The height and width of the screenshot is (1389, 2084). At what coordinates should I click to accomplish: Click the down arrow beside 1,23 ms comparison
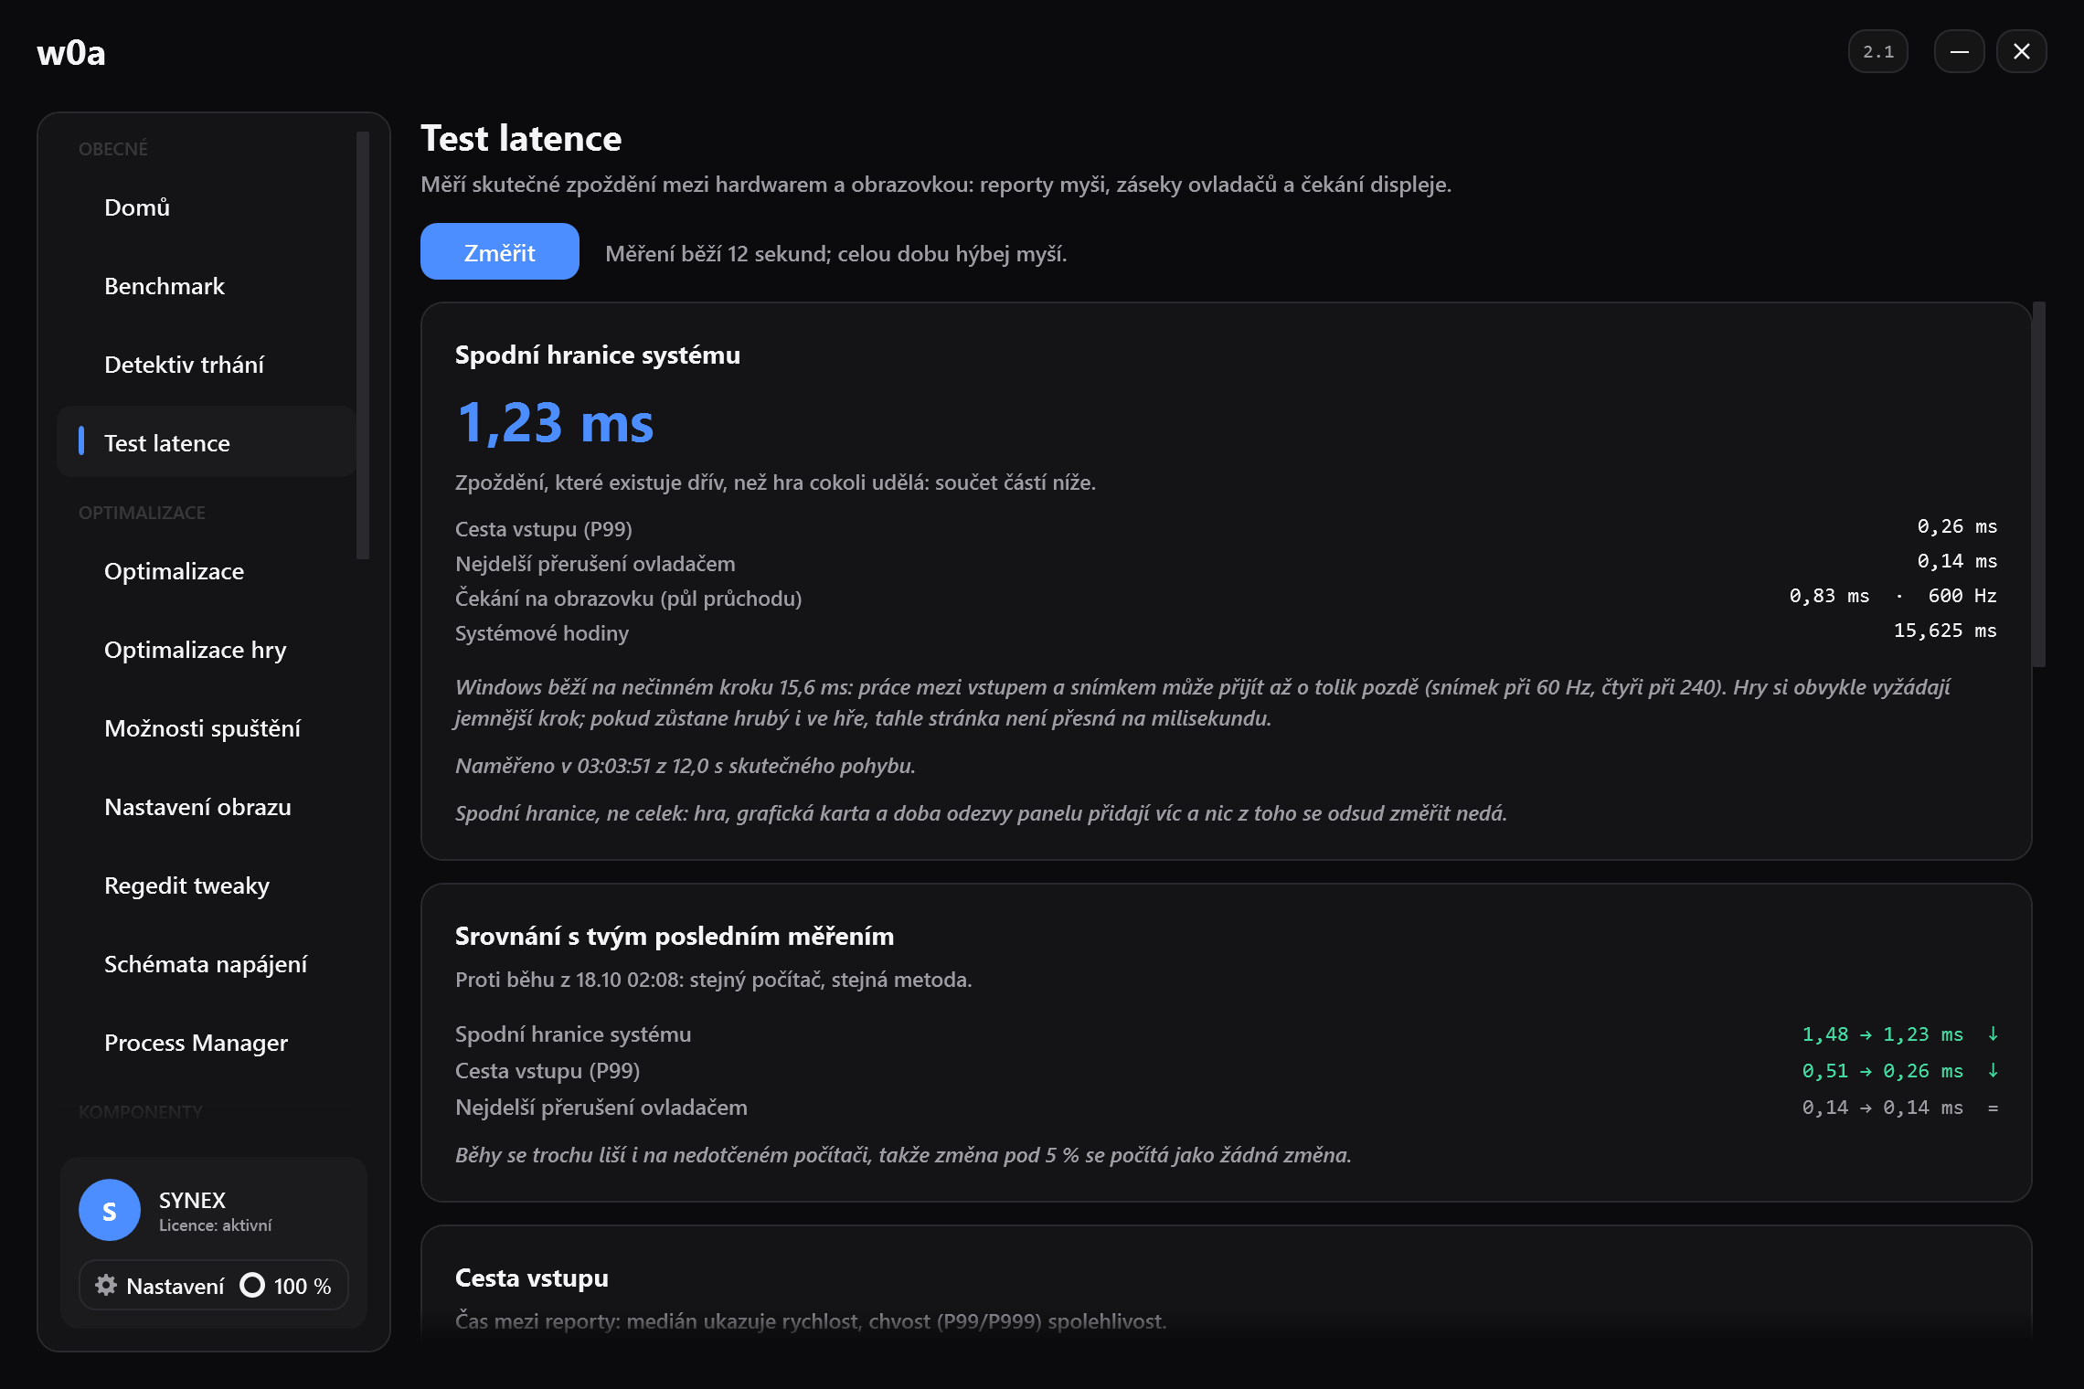[1993, 1034]
